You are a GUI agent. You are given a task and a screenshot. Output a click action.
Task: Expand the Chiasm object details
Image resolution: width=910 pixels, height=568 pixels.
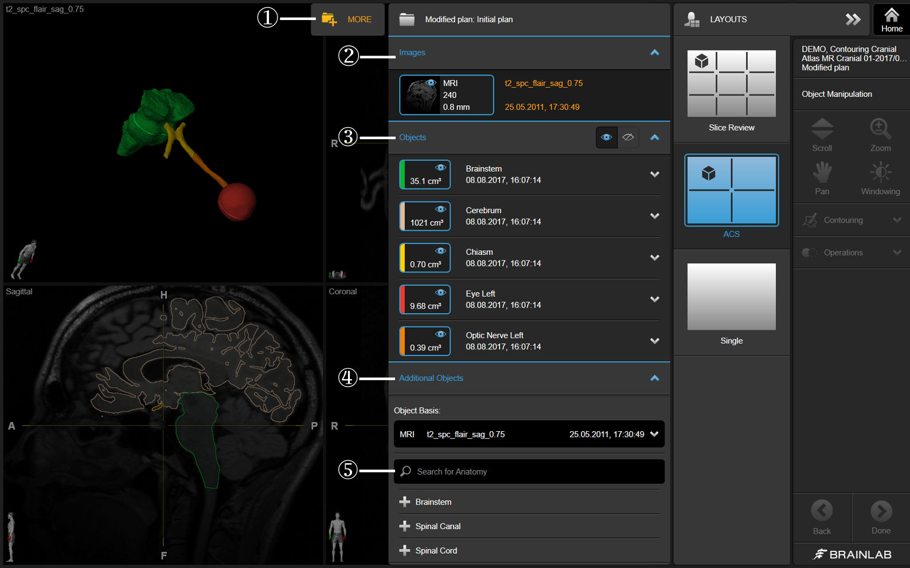point(655,258)
